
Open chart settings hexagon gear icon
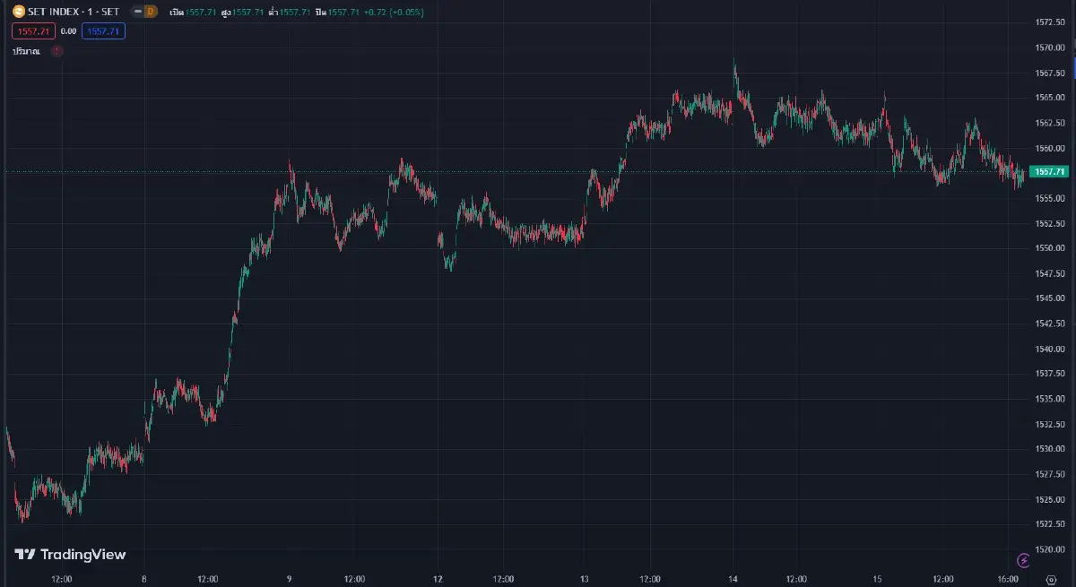tap(1049, 579)
